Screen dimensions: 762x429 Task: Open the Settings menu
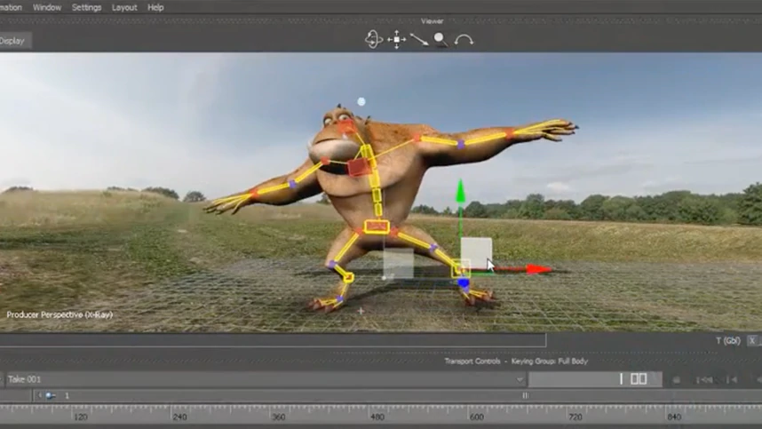pos(86,7)
